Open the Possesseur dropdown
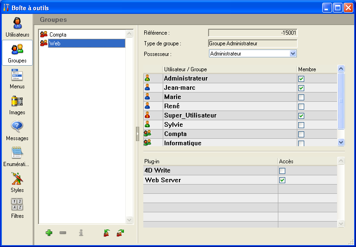Screen dimensions: 356x247 (293, 54)
